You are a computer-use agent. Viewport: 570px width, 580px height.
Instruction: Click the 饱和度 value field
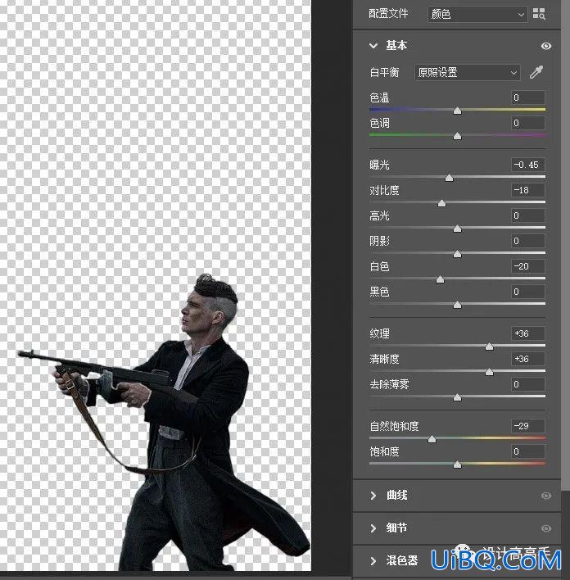[x=528, y=451]
